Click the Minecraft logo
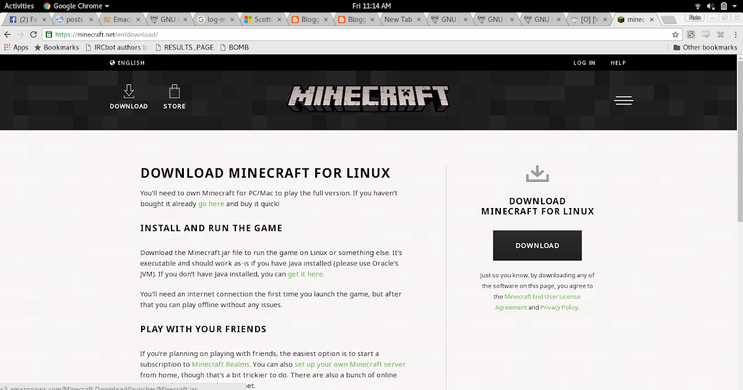 pos(369,98)
